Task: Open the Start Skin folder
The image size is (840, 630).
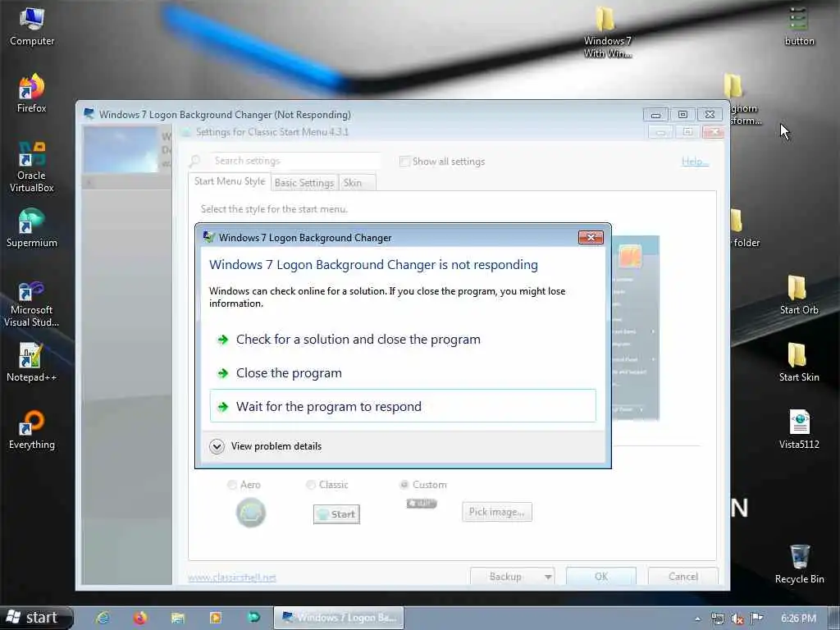Action: click(798, 363)
